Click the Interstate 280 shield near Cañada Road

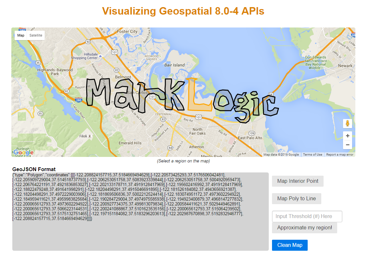click(x=79, y=100)
